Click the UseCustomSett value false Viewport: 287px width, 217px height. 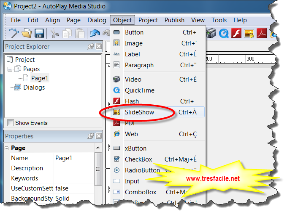pos(74,188)
